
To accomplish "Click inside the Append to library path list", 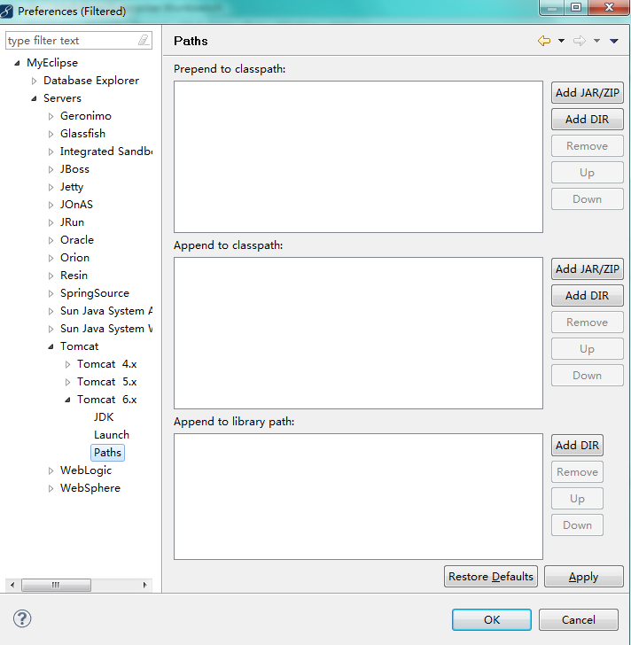I will click(358, 496).
